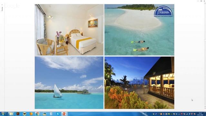This screenshot has width=206, height=116.
Task: Open the document file taskbar icon
Action: click(51, 114)
